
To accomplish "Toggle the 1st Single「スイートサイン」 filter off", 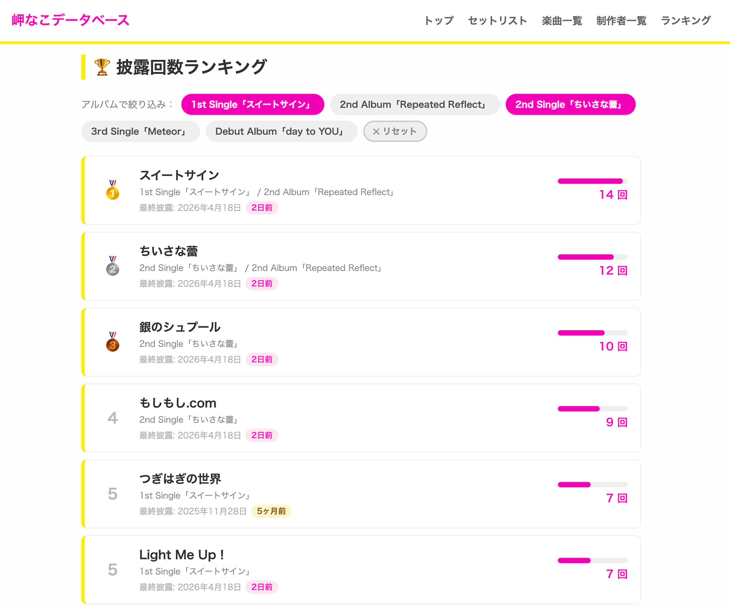I will click(x=252, y=105).
